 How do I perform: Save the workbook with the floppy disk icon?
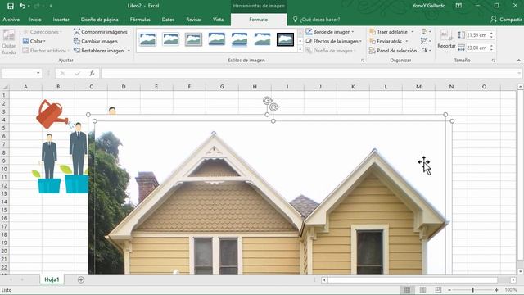tap(11, 6)
